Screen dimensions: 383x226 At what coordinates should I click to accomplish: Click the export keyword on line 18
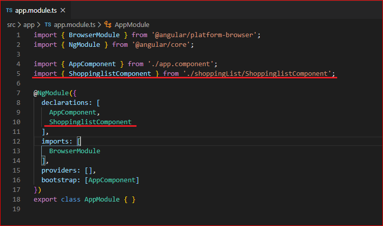pyautogui.click(x=45, y=200)
